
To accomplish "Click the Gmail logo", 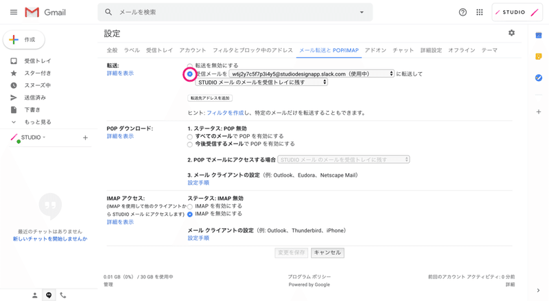I will pyautogui.click(x=45, y=12).
